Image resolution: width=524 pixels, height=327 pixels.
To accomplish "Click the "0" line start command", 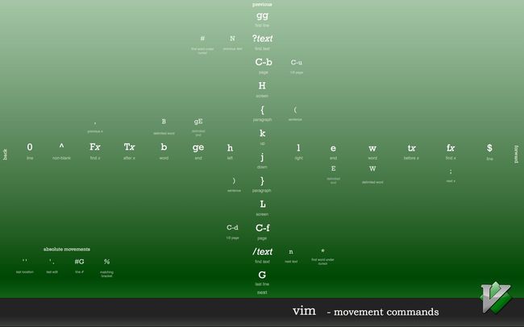I will click(30, 147).
